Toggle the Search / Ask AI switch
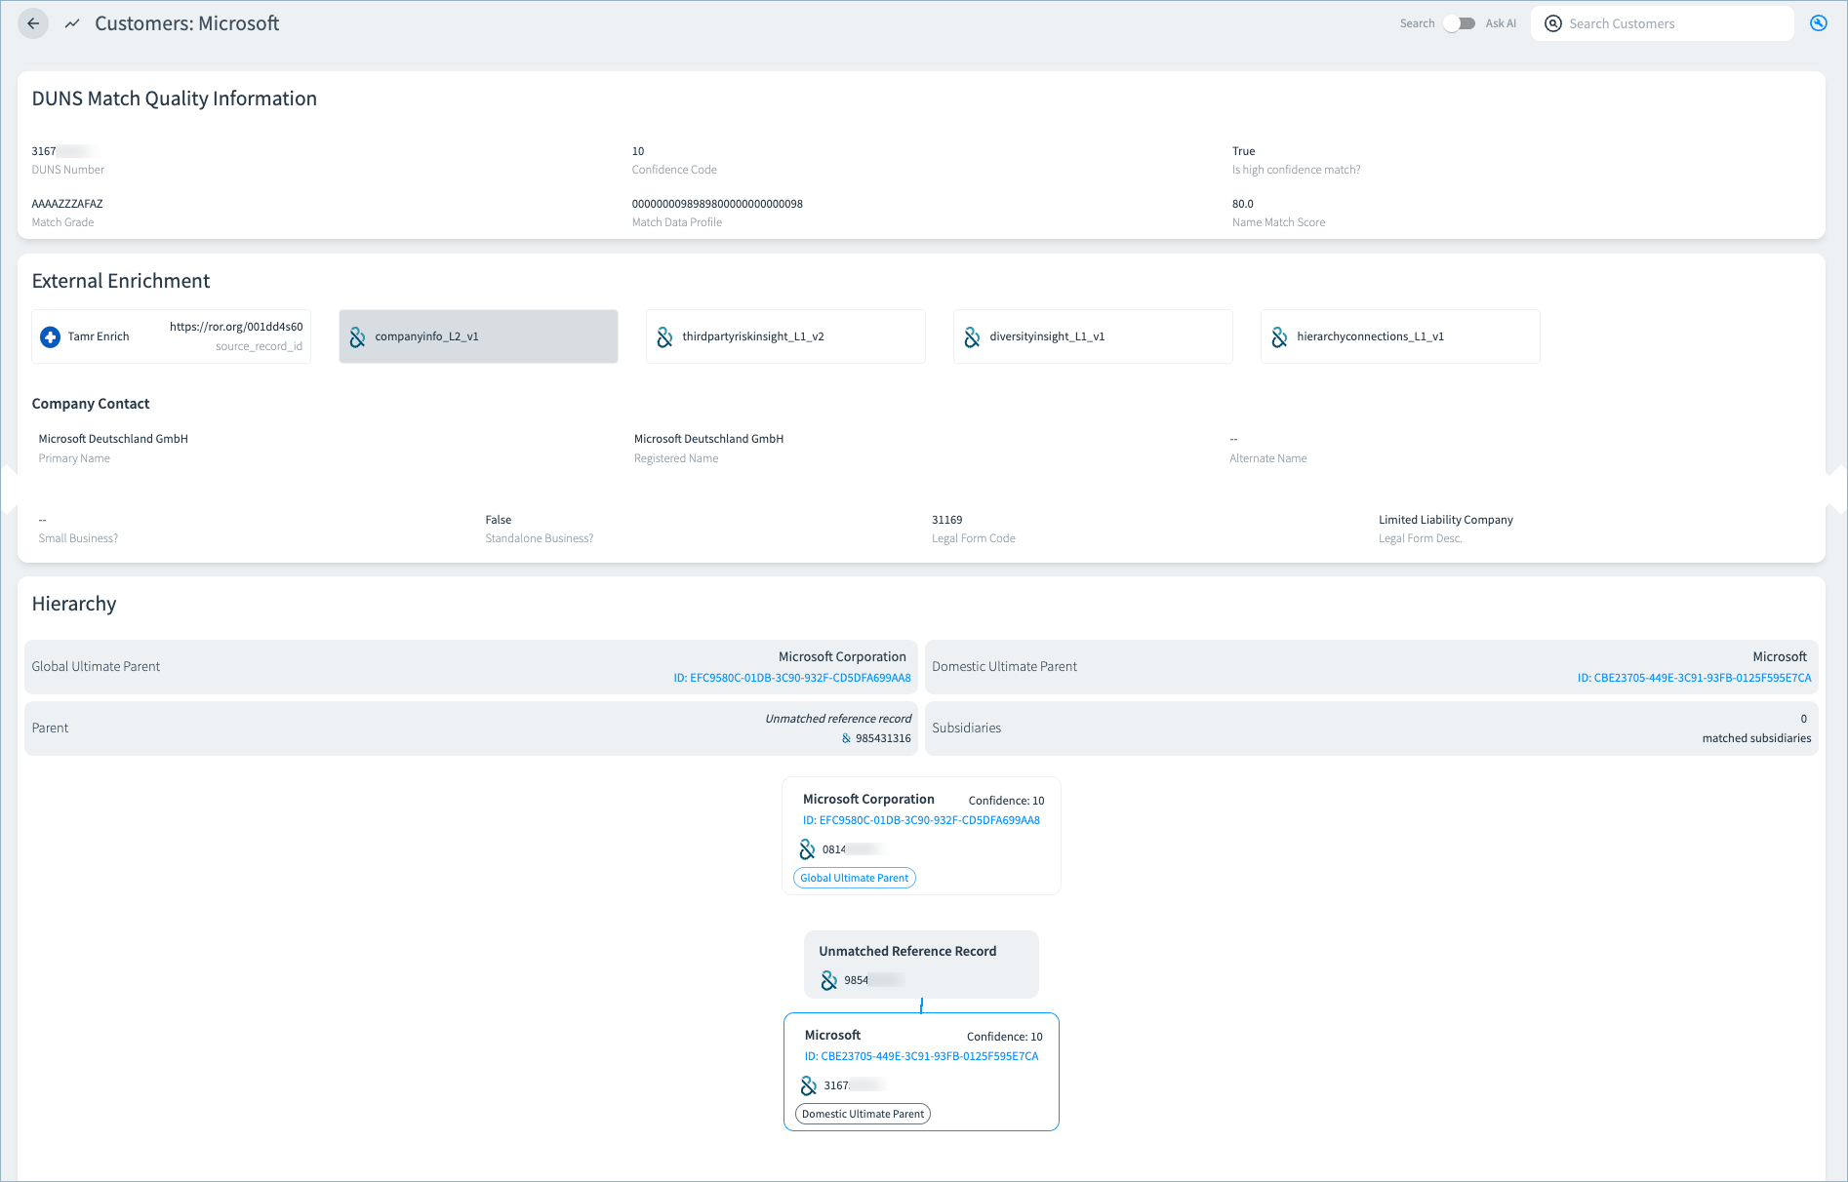The height and width of the screenshot is (1182, 1848). click(x=1460, y=23)
